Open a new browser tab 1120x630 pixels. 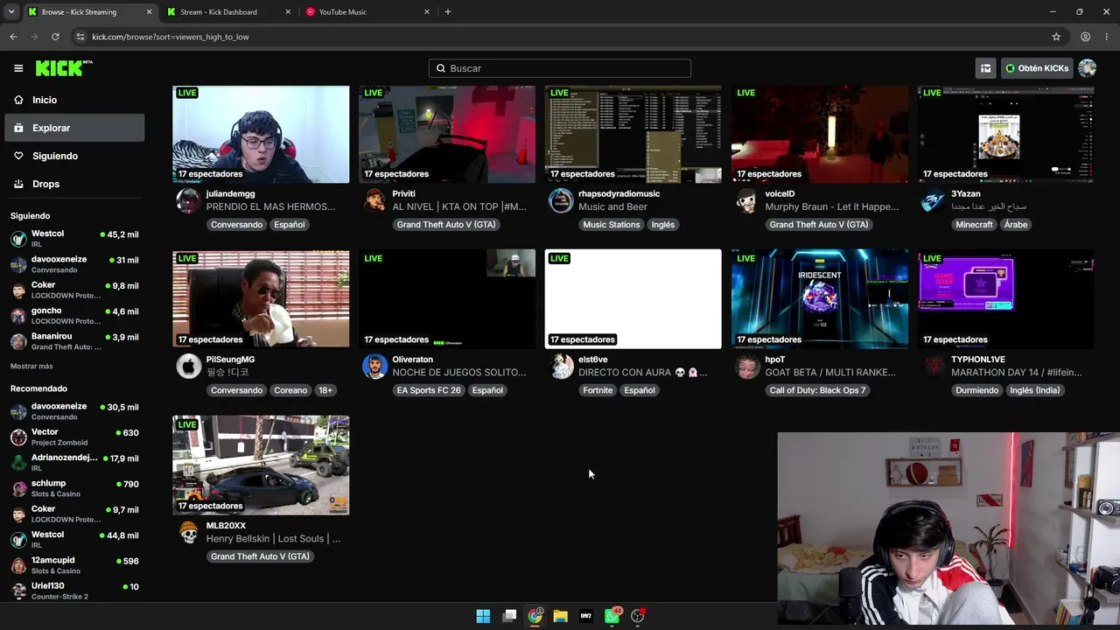pos(448,12)
